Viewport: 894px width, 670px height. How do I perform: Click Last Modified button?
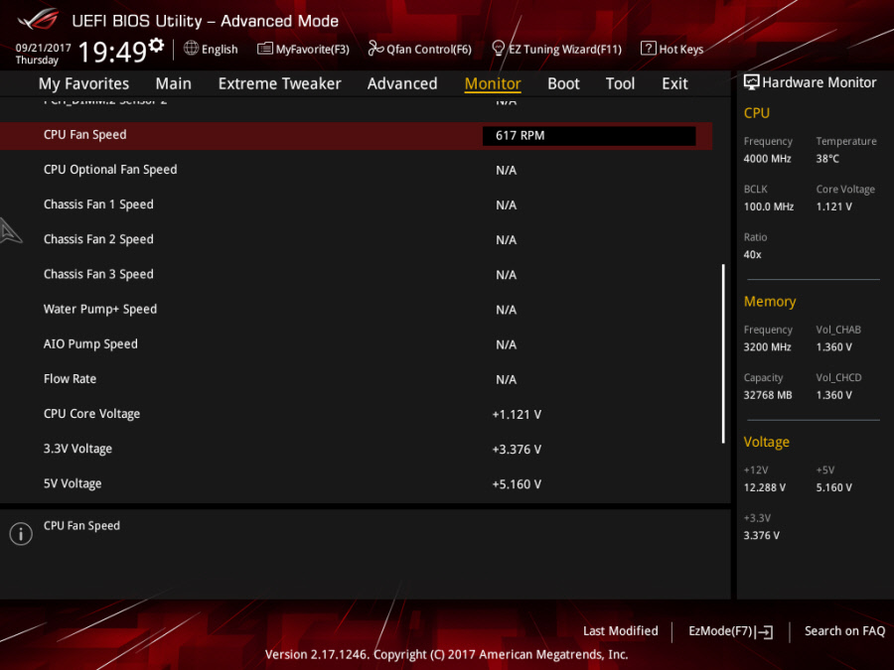coord(620,630)
